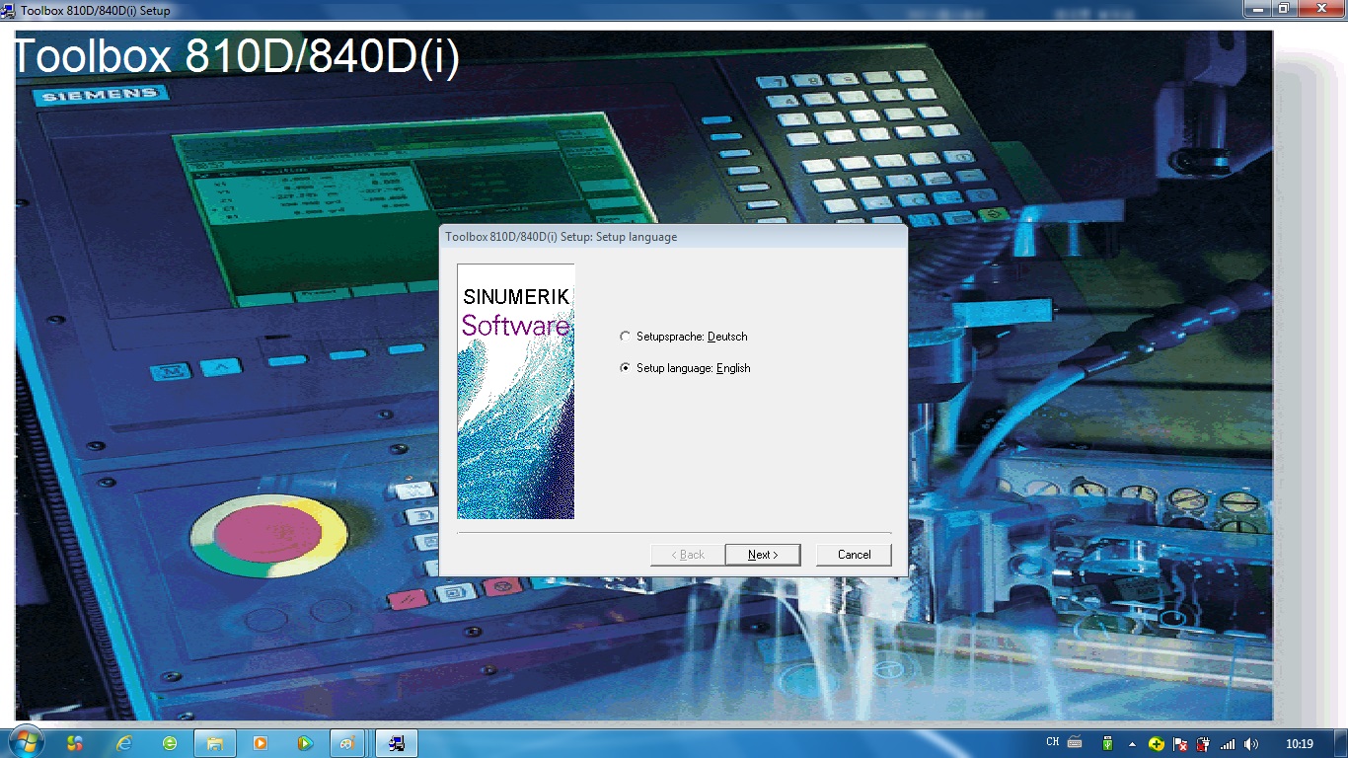Launch Internet Explorer from the taskbar
1348x758 pixels.
tap(123, 743)
